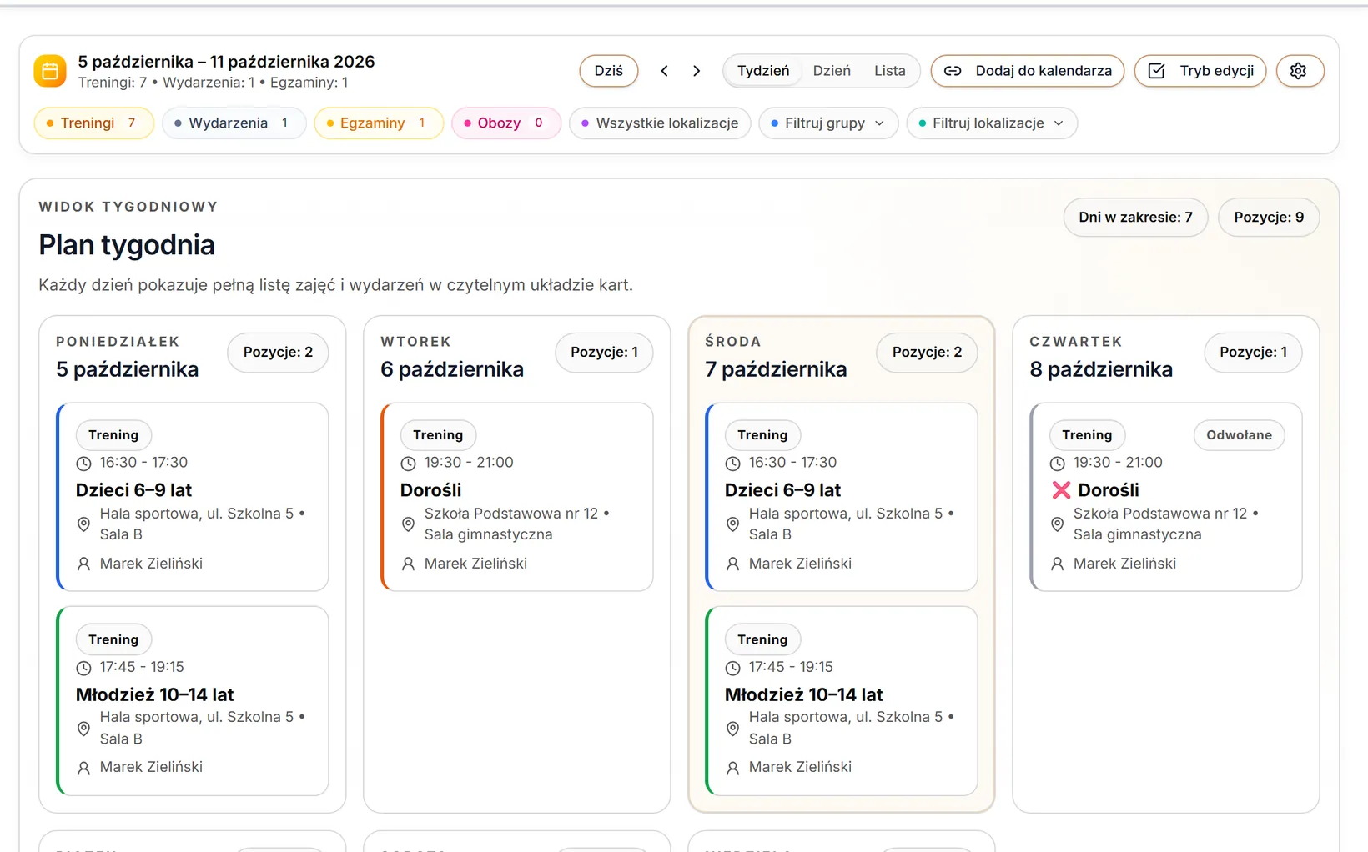Open Monday Dzieci 6–9 lat training card
This screenshot has height=852, width=1368.
(x=193, y=497)
